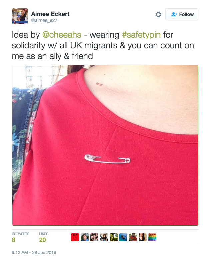
Task: Open the blue underwater avatar liker
Action: click(123, 237)
